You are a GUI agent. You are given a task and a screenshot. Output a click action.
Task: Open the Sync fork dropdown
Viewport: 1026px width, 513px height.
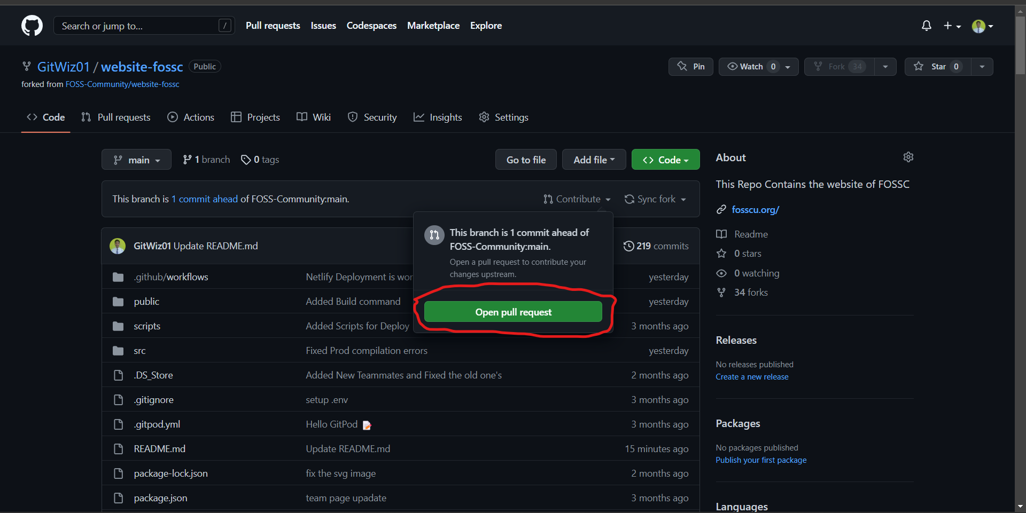coord(656,199)
